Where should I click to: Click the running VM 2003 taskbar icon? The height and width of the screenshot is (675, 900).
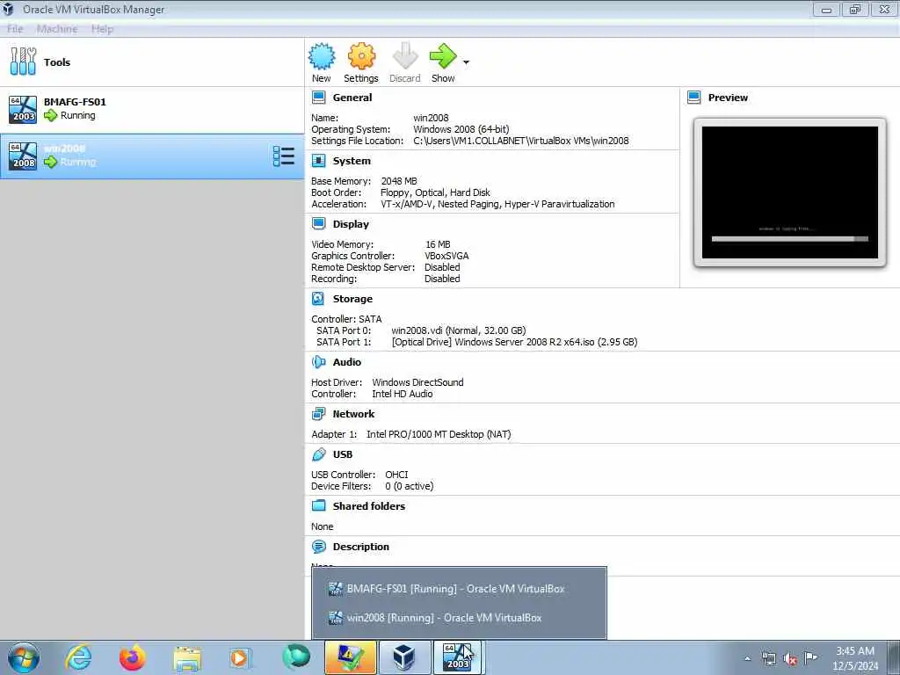click(x=459, y=657)
